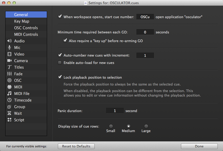The height and width of the screenshot is (151, 223).
Task: Choose Small display size for cue rows
Action: pos(111,126)
